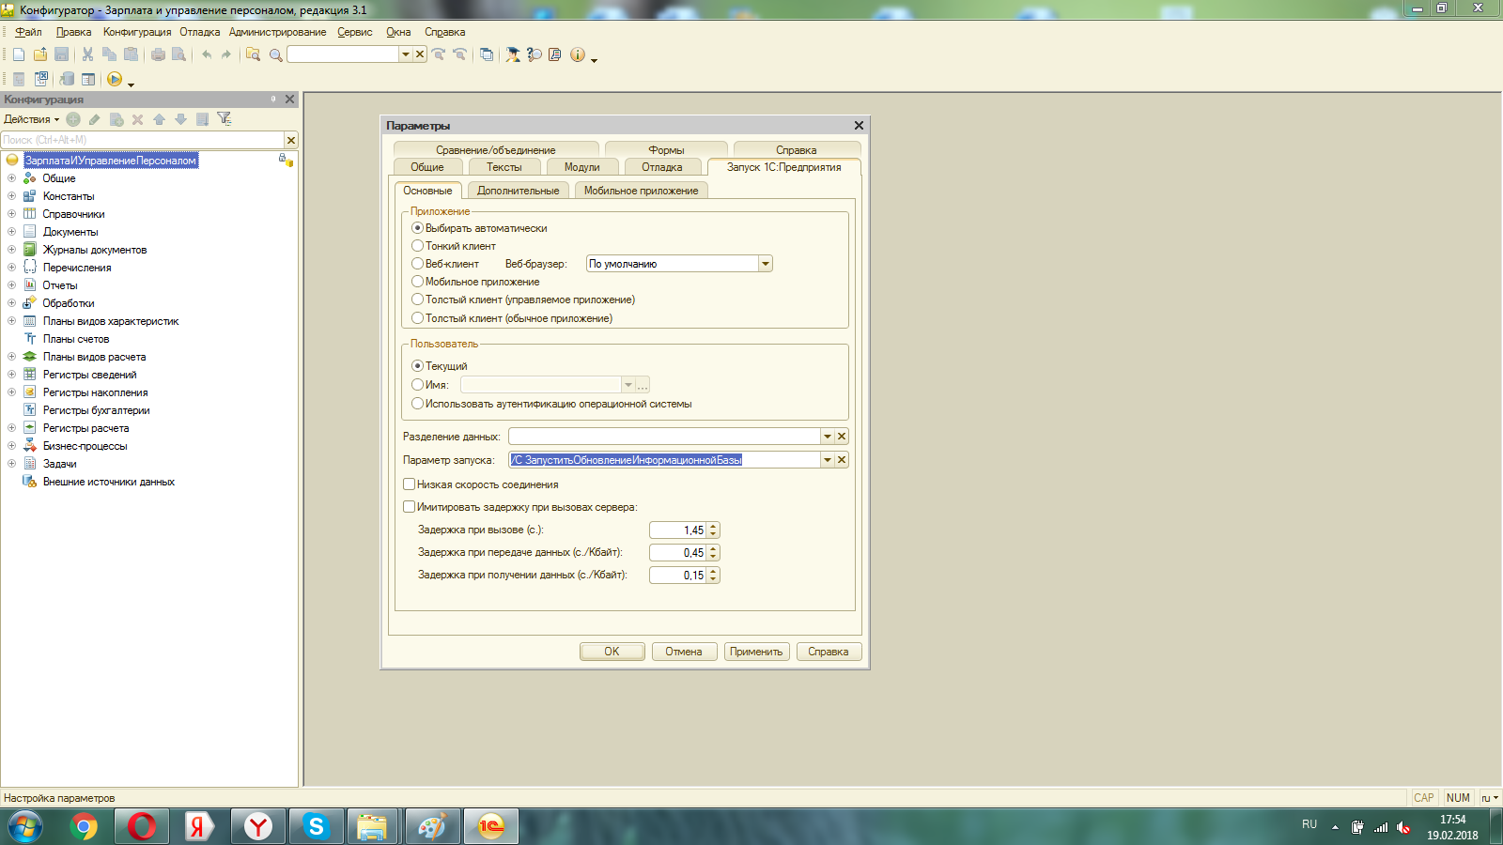Click the pencil Edit icon in Конфигурация panel

[x=95, y=119]
